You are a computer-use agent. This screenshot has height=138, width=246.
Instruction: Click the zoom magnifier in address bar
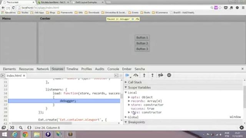click(212, 8)
